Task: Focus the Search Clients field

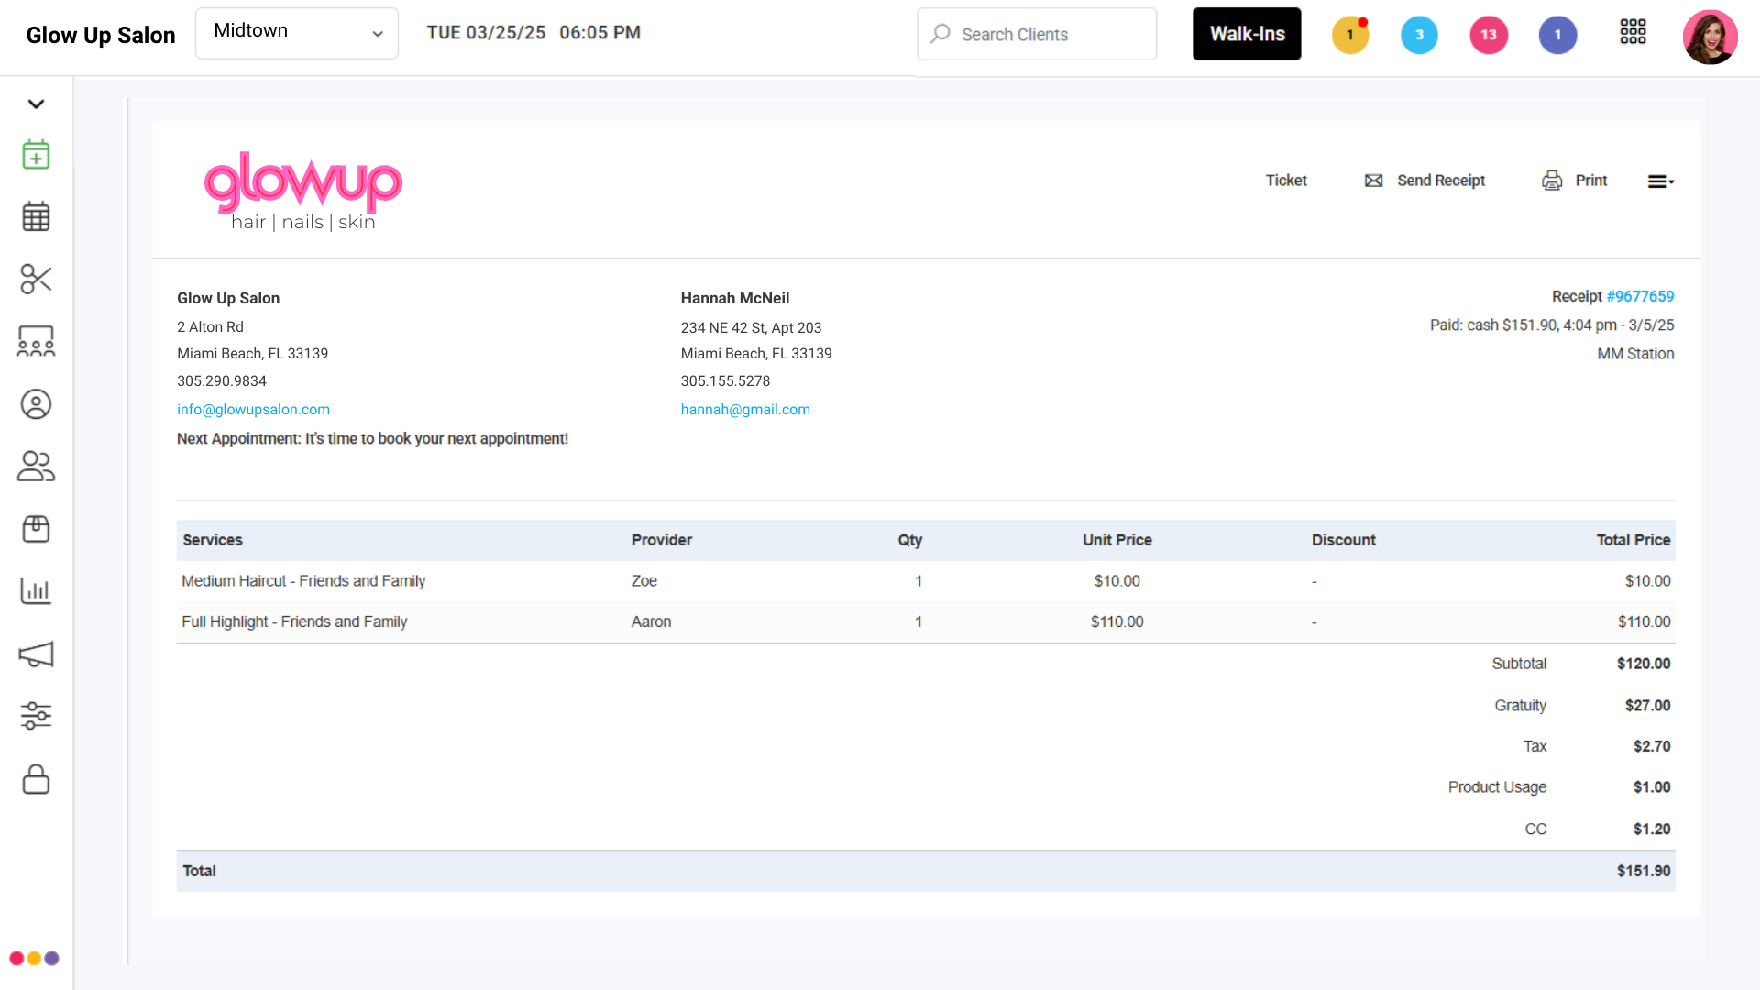Action: (x=1037, y=34)
